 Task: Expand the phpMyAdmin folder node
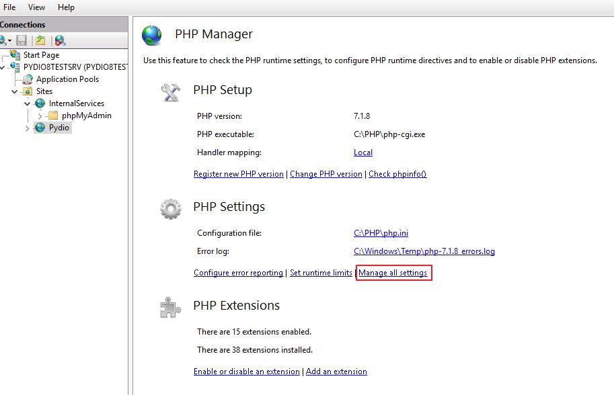point(40,116)
